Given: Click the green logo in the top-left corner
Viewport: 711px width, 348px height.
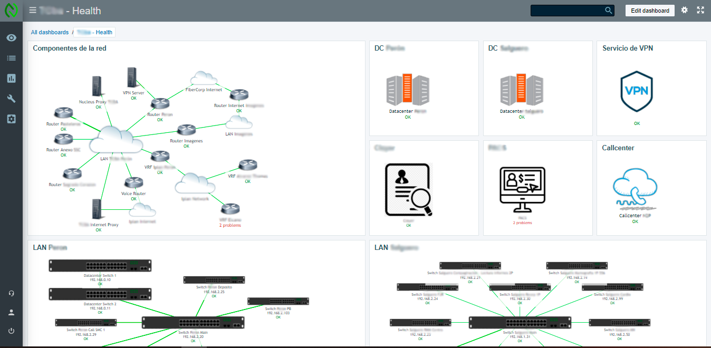Looking at the screenshot, I should (11, 10).
